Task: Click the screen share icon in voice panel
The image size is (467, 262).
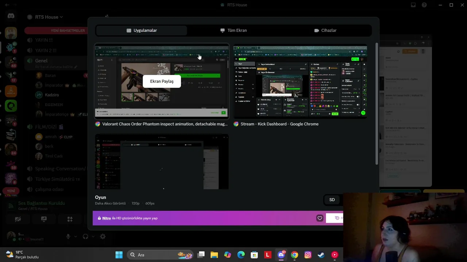Action: [44, 219]
